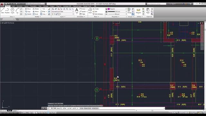Open the Magenta object color dropdown
The image size is (206, 116).
point(117,9)
